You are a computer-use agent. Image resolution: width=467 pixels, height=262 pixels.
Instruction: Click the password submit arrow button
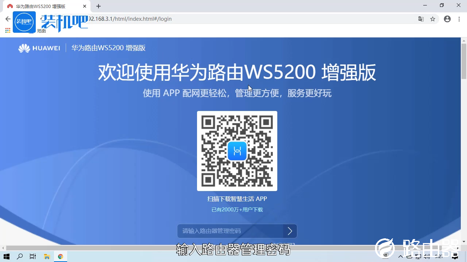(290, 231)
